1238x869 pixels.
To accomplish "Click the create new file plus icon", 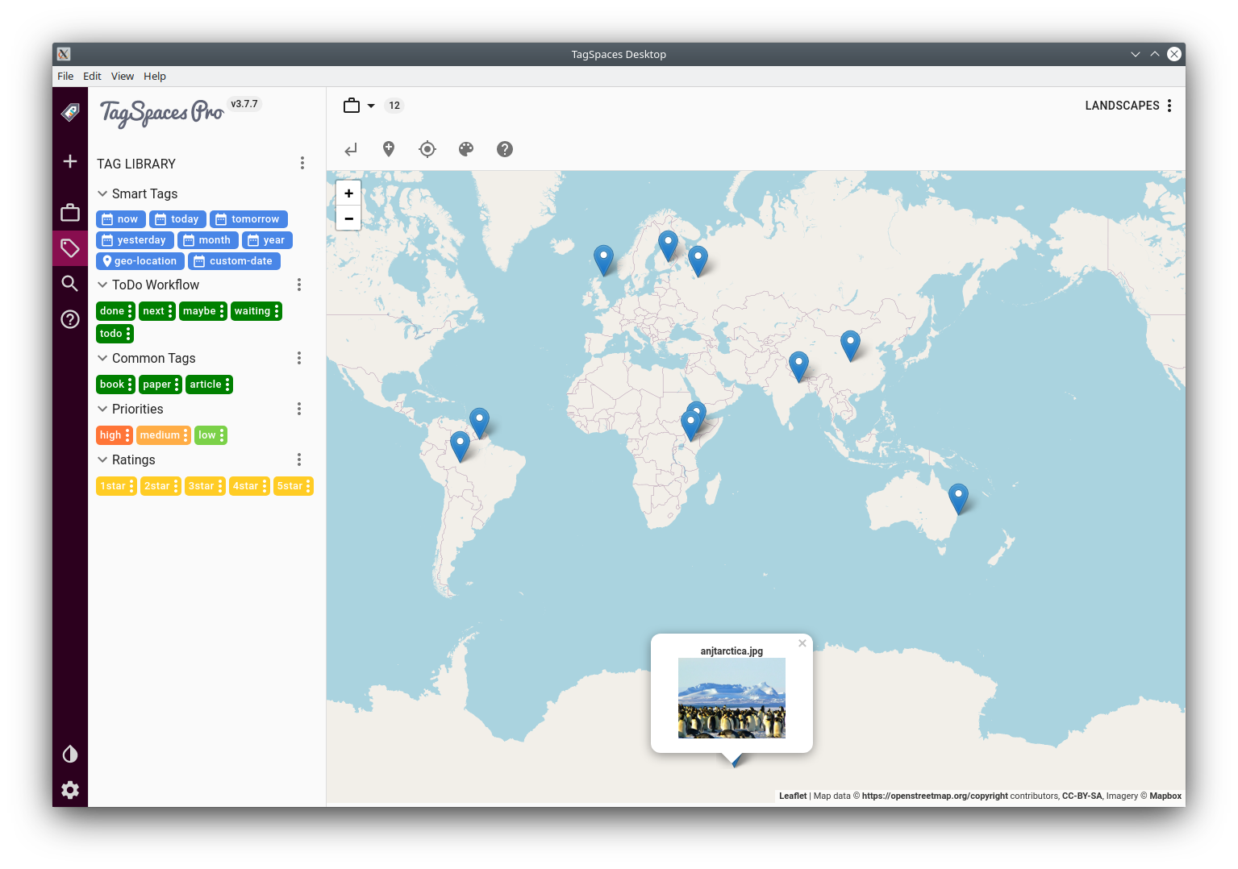I will [70, 161].
